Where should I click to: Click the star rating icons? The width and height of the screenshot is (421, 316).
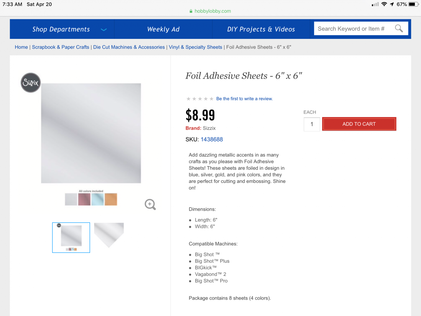pyautogui.click(x=200, y=99)
